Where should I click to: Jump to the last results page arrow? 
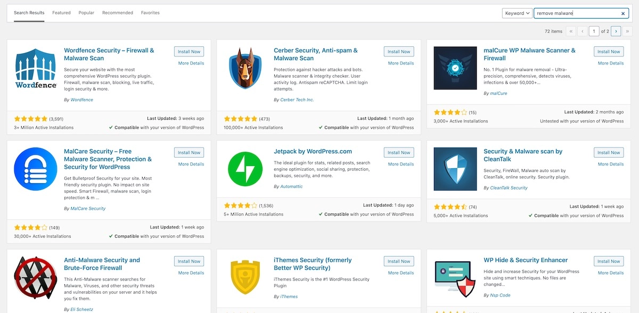pyautogui.click(x=628, y=31)
